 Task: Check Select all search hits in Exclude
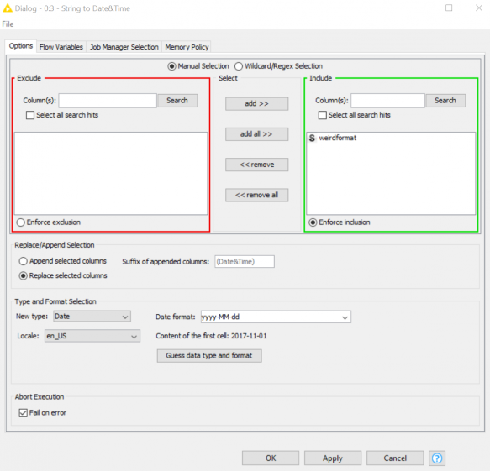click(x=30, y=115)
